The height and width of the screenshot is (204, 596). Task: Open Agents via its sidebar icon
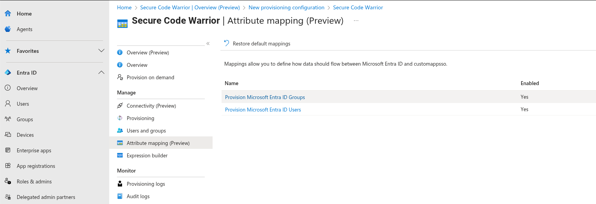(8, 29)
